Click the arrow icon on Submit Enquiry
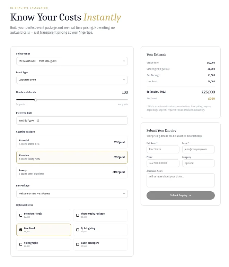229x267 pixels. [190, 195]
